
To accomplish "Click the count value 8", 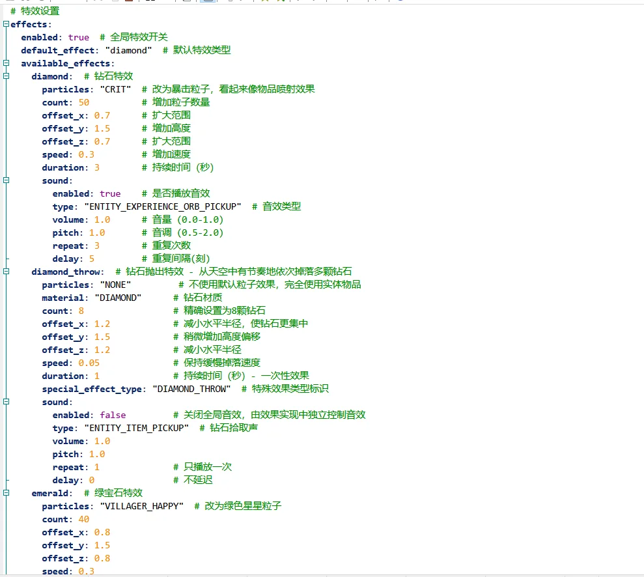I will click(x=81, y=311).
